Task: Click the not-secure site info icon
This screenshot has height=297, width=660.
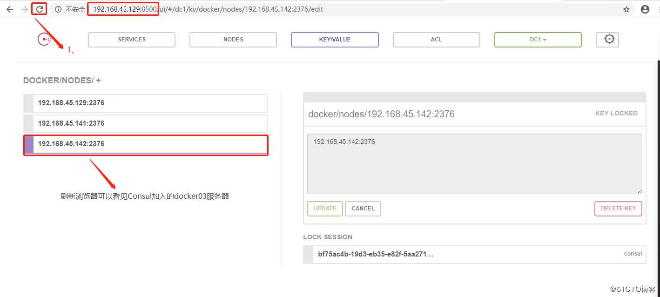Action: coord(58,9)
